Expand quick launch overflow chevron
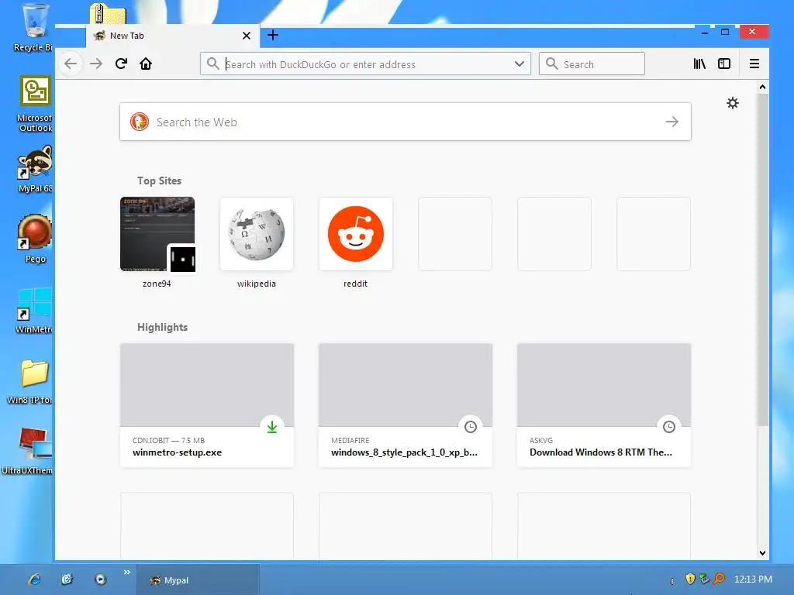 (126, 573)
